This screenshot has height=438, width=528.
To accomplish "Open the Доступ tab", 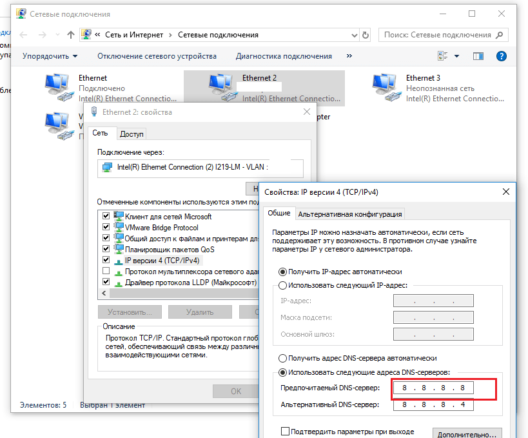I will click(132, 134).
